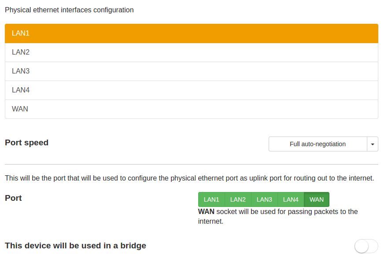Click the "Port speed" label

pyautogui.click(x=26, y=143)
